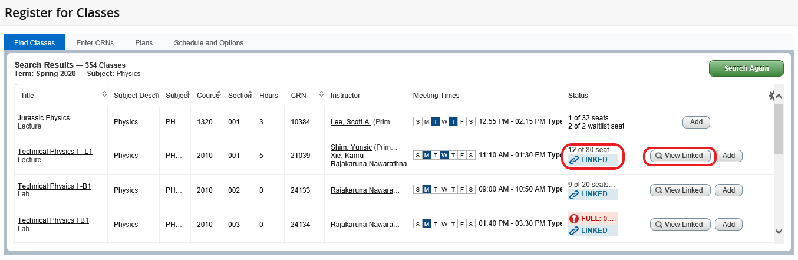Click the LINKED chain icon for Technical Physics I -B1
This screenshot has height=260, width=798.
pyautogui.click(x=574, y=194)
